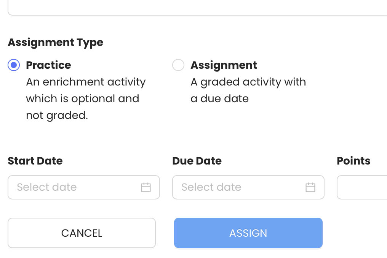Open the Start Date calendar icon

[x=146, y=187]
